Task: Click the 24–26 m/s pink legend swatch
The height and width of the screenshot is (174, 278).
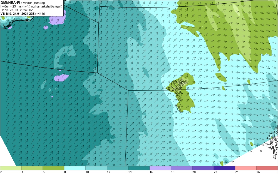Action: click(x=246, y=168)
